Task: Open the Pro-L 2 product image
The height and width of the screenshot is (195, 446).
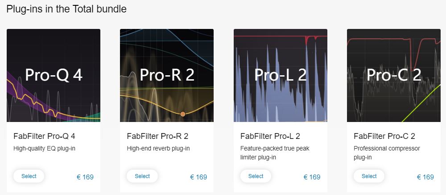Action: tap(281, 76)
